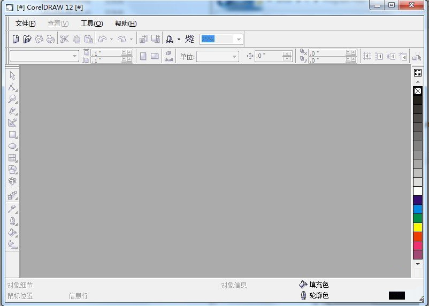The height and width of the screenshot is (306, 429).
Task: Select the no-color X swatch
Action: (x=418, y=91)
